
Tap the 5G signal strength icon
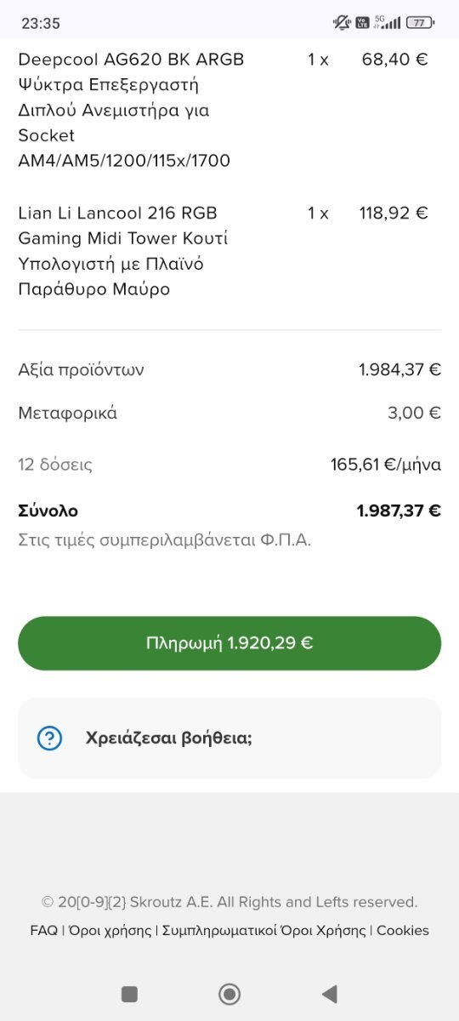pos(388,23)
